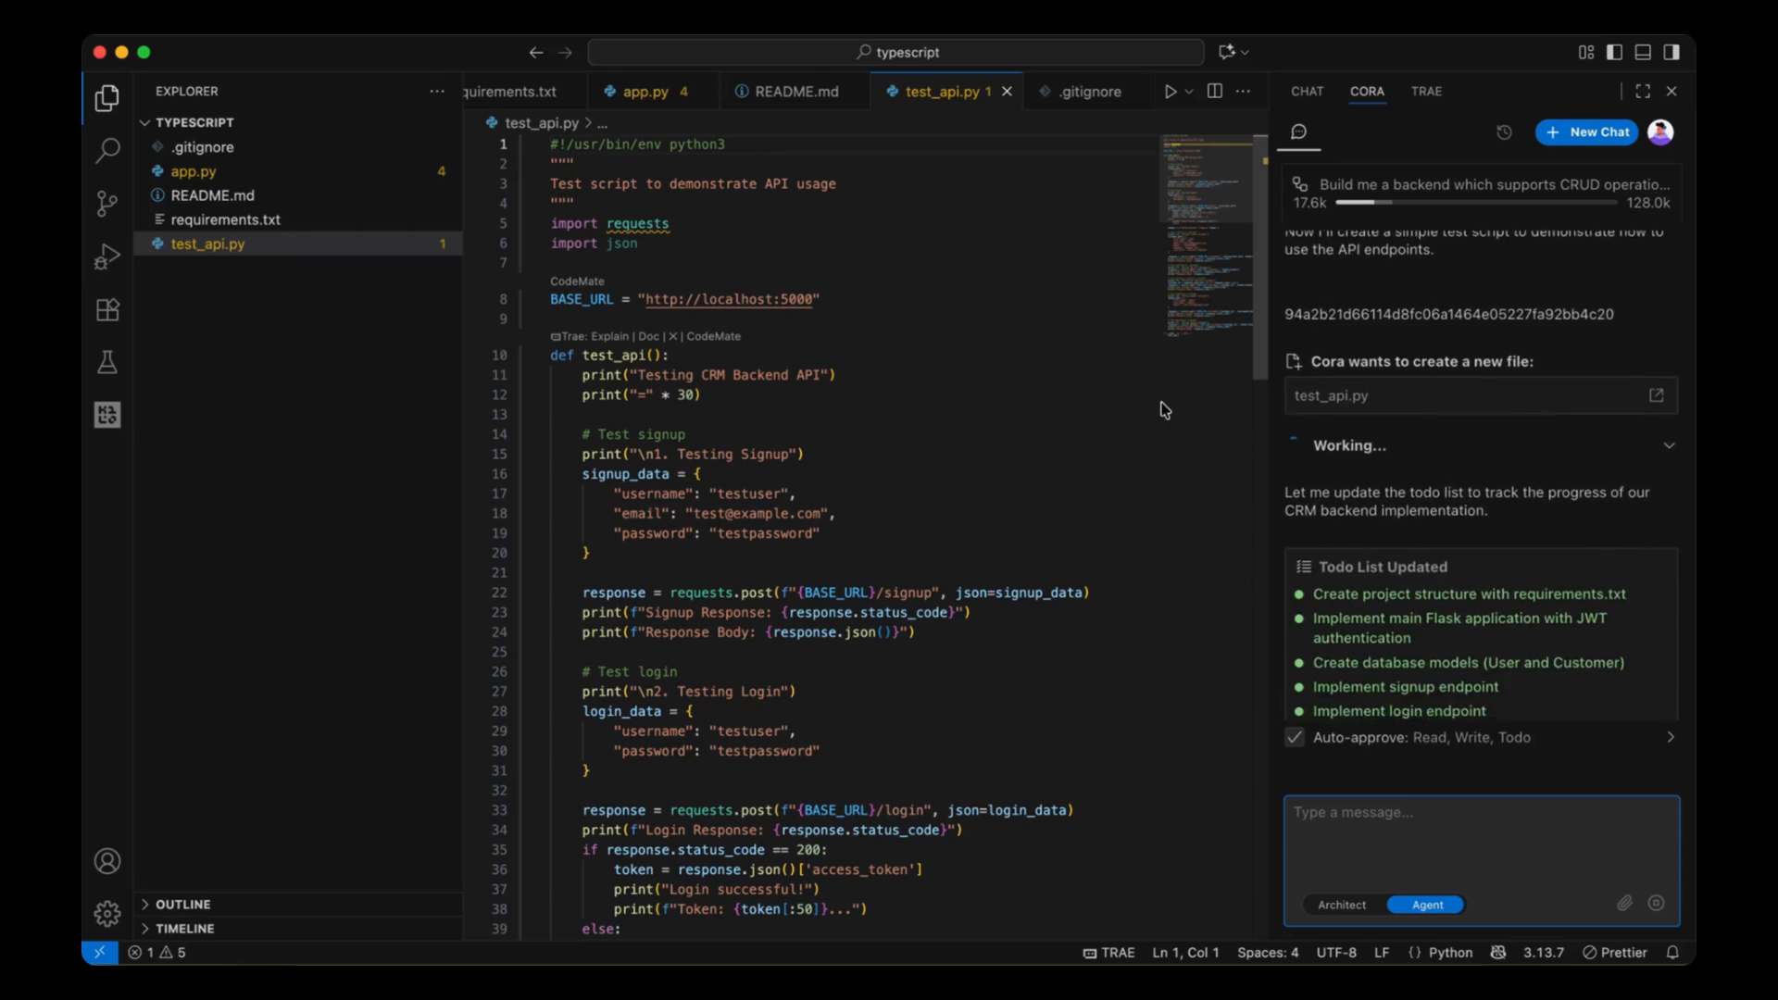Viewport: 1778px width, 1000px height.
Task: Switch to the TRAE chat tab
Action: (1426, 92)
